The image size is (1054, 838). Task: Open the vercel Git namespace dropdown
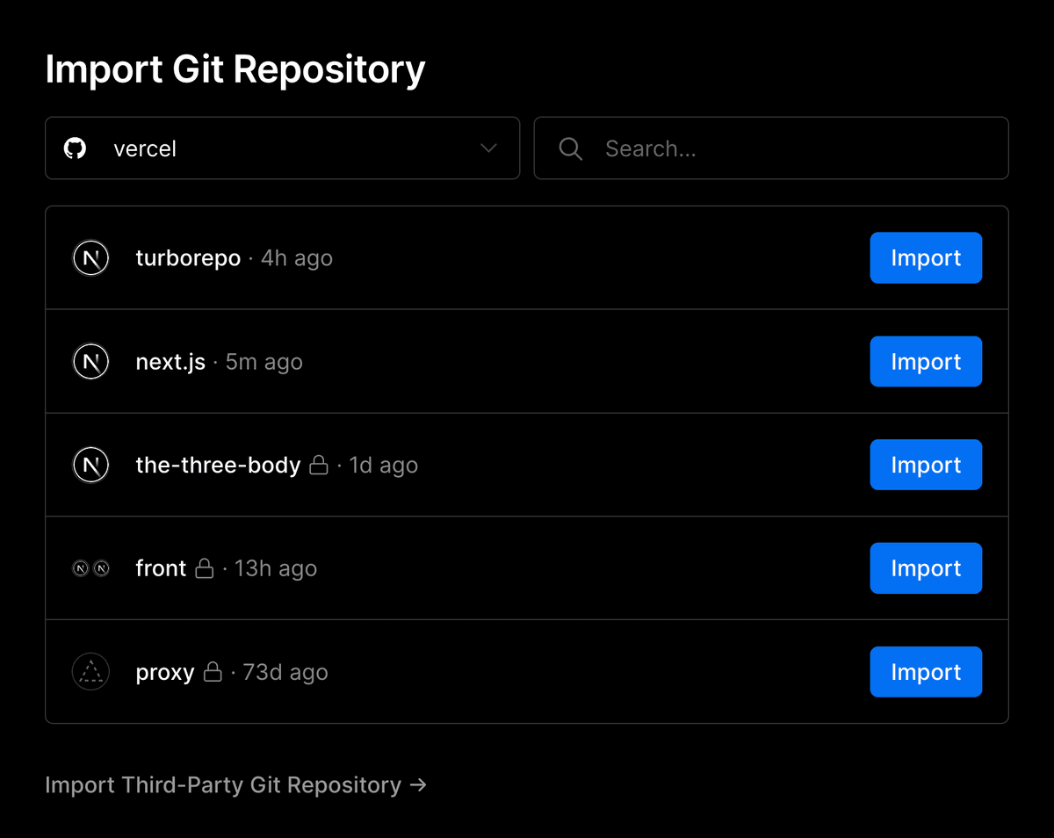tap(281, 148)
